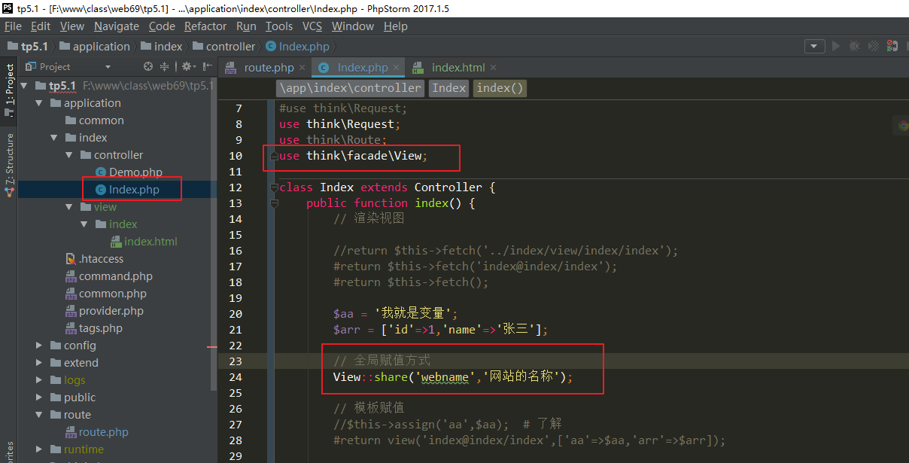Collapse the route folder arrow

pyautogui.click(x=38, y=415)
